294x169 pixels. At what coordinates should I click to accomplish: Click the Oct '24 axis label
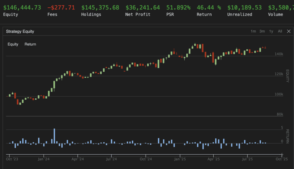(x=146, y=159)
